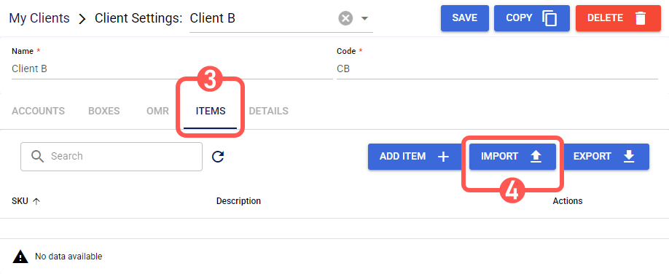Switch to the Accounts tab

click(x=39, y=111)
